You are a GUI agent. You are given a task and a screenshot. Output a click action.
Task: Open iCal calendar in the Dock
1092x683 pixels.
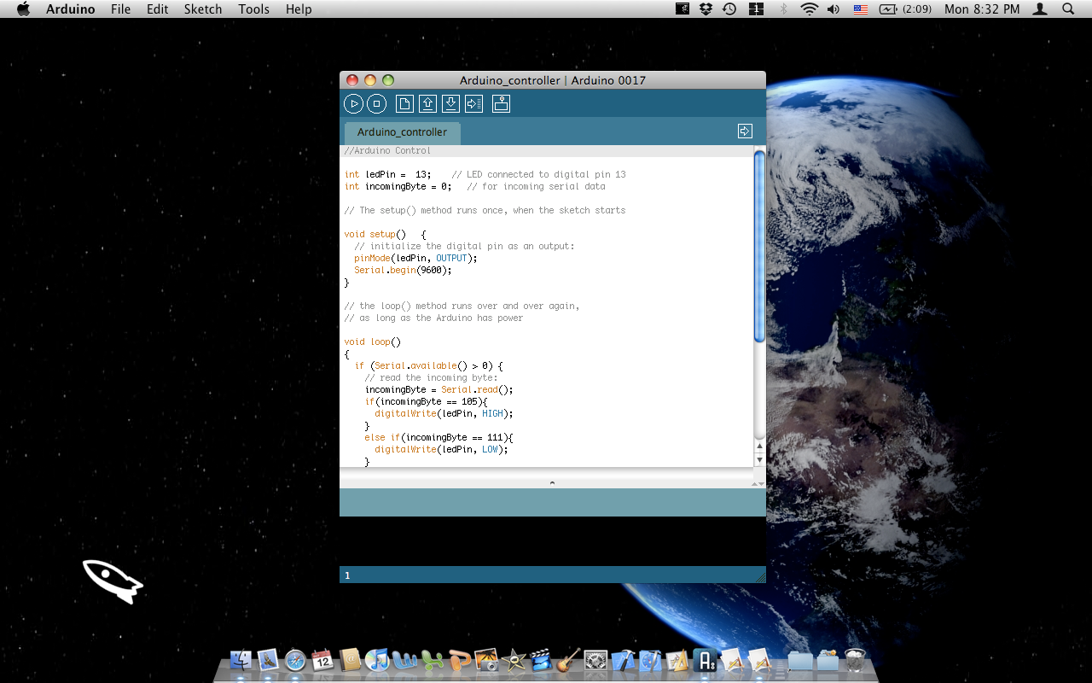click(x=322, y=660)
